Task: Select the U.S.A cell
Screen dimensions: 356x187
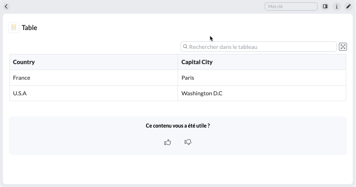Action: [x=20, y=93]
